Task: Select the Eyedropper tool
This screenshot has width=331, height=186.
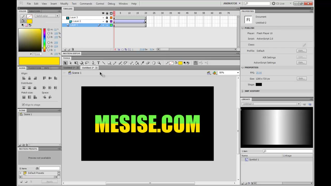Action: (142, 63)
